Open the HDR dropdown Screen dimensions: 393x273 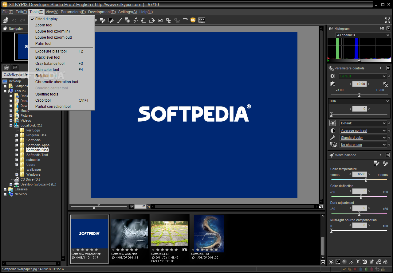coord(359,101)
